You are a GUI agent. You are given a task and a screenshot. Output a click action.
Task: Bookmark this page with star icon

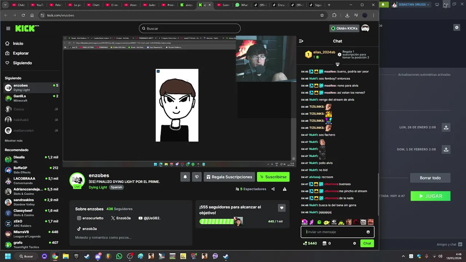click(322, 15)
